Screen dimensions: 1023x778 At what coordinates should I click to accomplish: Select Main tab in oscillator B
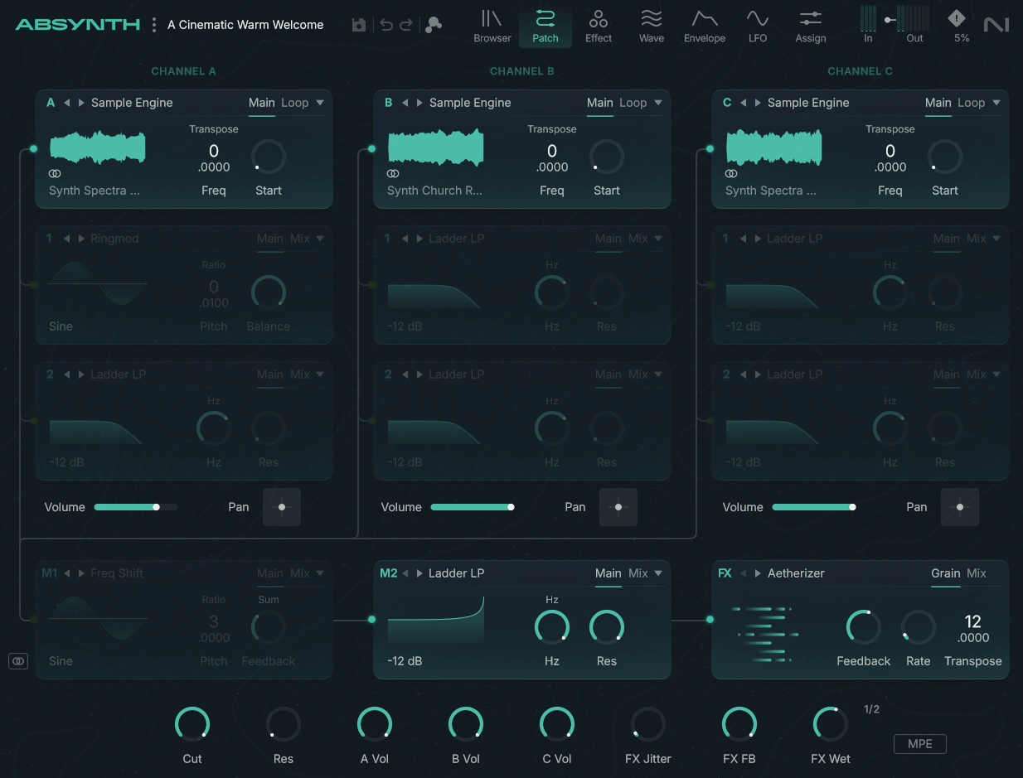click(600, 103)
